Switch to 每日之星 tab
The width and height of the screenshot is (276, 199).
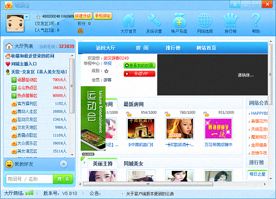[257, 174]
